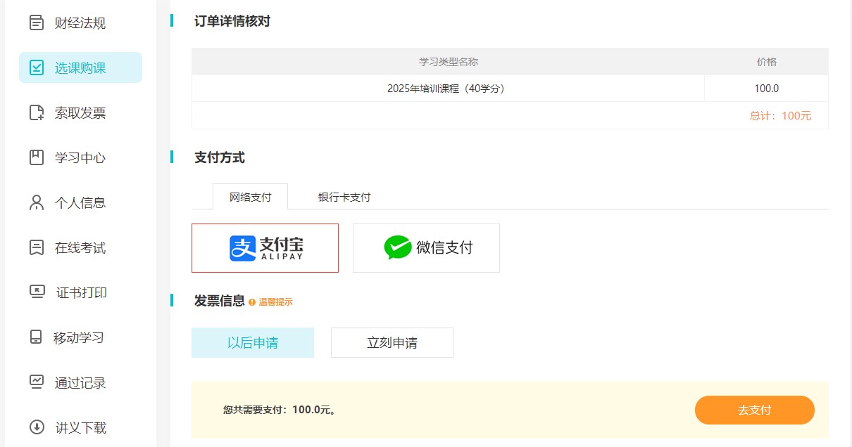Click the 财经法规 document icon
852x447 pixels.
[36, 22]
